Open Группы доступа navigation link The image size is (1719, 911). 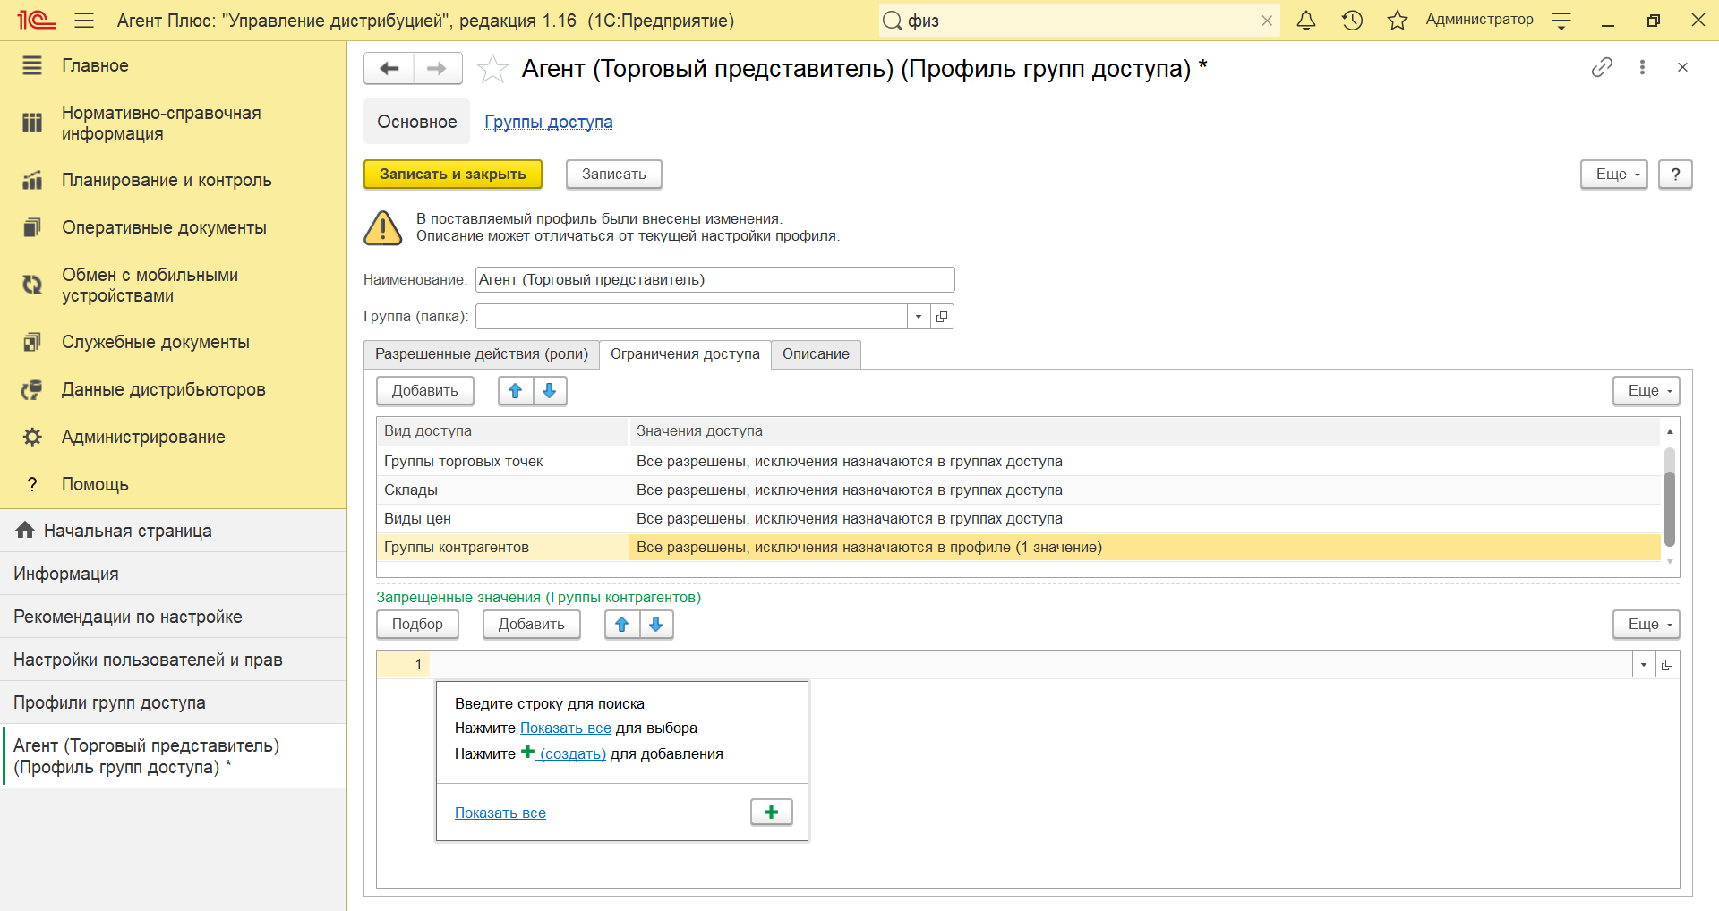coord(549,122)
